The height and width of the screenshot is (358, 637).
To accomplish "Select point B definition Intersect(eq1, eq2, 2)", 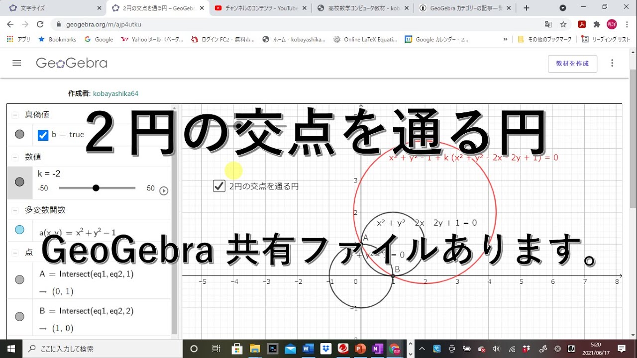I will 87,311.
